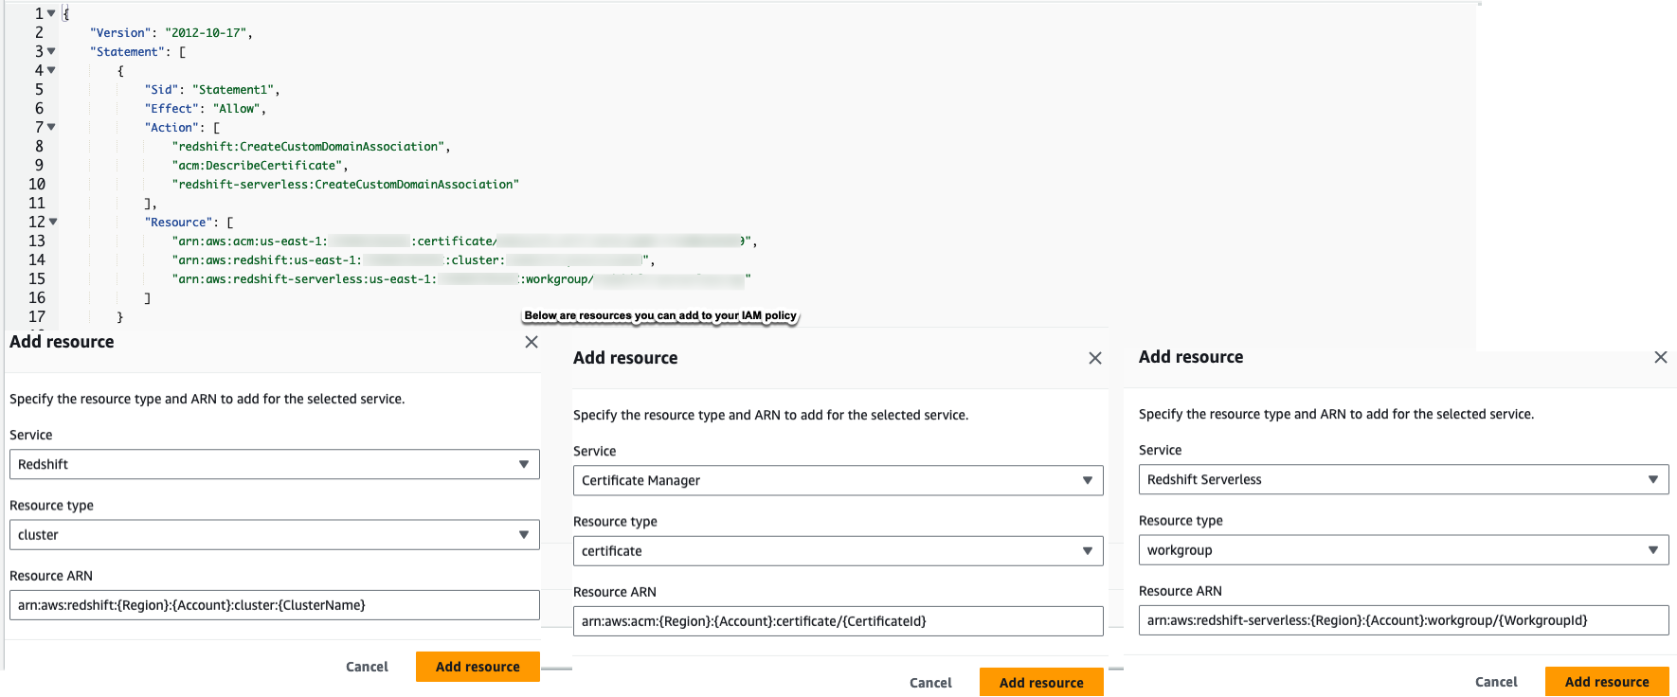The image size is (1677, 697).
Task: Add the Redshift Serverless workgroup resource
Action: (x=1607, y=682)
